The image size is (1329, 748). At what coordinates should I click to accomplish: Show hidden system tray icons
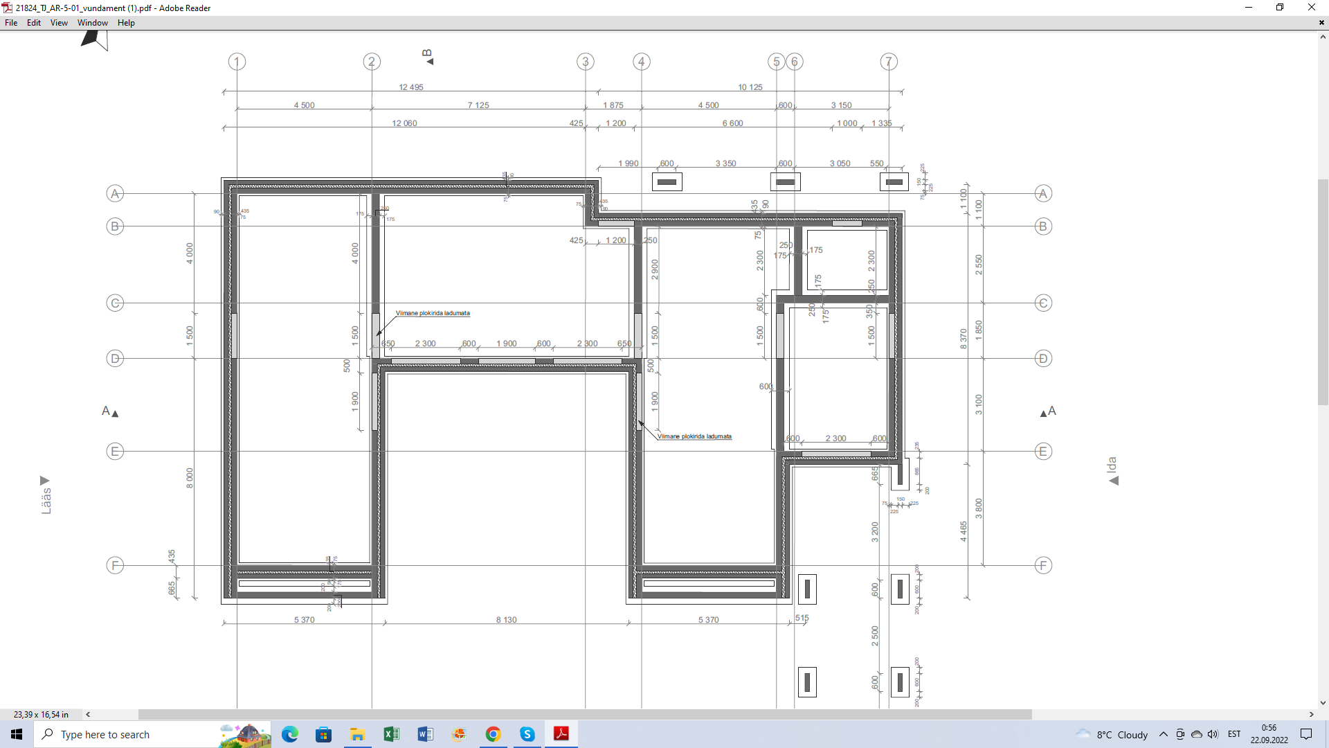tap(1163, 734)
